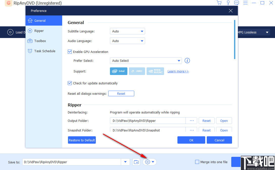Select the Intel GPU support badge
Screen dimensions: 275x170
[x=119, y=71]
